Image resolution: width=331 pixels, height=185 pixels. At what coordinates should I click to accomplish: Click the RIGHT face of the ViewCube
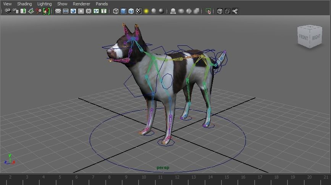pos(316,37)
